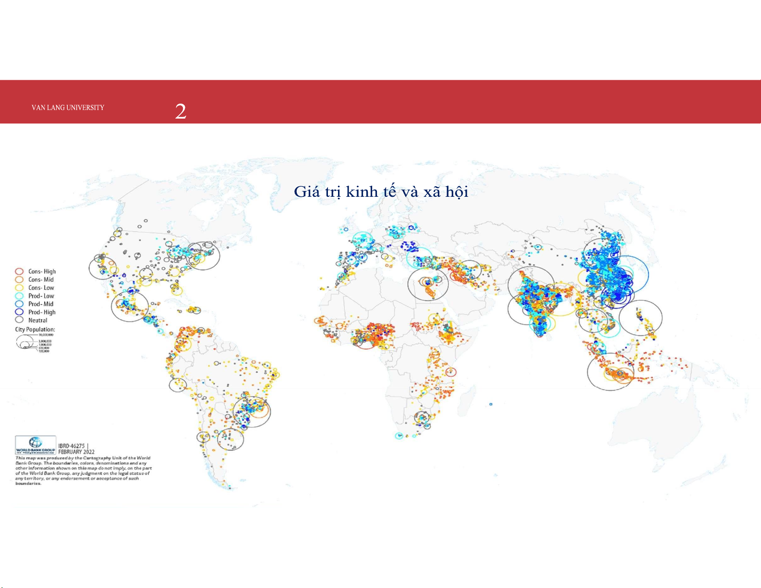Select the slide title 'Giá trị kinh tế và xã hội'

click(x=381, y=192)
